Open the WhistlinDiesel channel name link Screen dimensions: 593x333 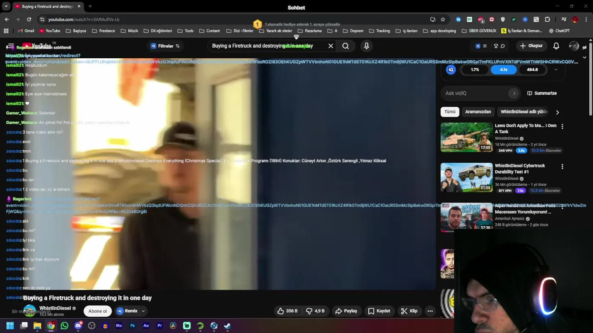[x=55, y=308]
